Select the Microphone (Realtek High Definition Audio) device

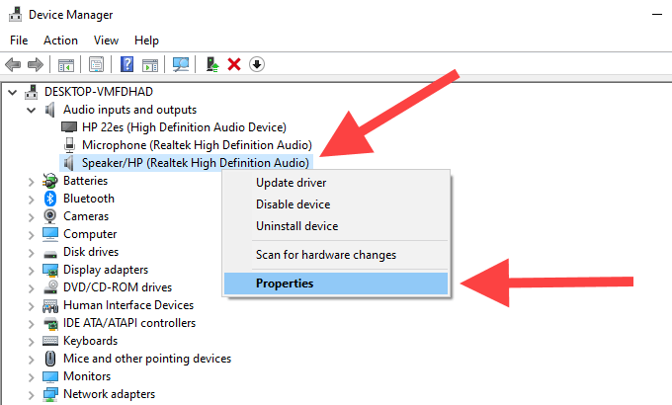pos(197,145)
